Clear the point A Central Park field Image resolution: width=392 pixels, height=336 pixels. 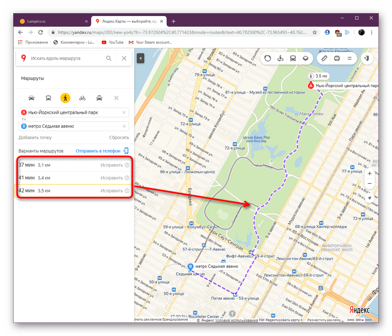[124, 113]
